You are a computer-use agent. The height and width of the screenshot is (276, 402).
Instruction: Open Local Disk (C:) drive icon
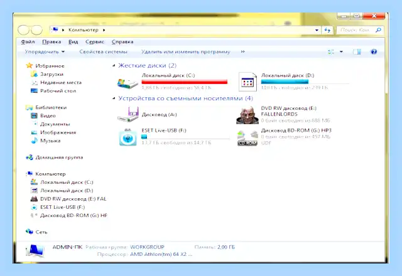pyautogui.click(x=128, y=82)
